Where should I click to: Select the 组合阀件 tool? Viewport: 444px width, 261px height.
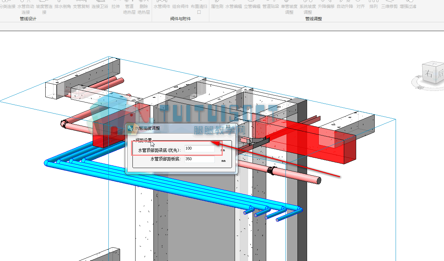coord(180,5)
